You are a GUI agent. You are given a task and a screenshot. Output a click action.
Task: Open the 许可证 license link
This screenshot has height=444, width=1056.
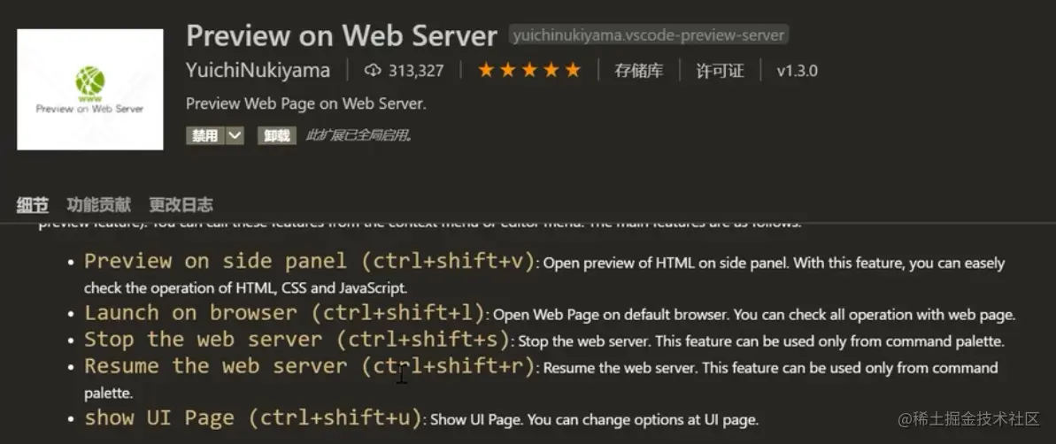[720, 71]
